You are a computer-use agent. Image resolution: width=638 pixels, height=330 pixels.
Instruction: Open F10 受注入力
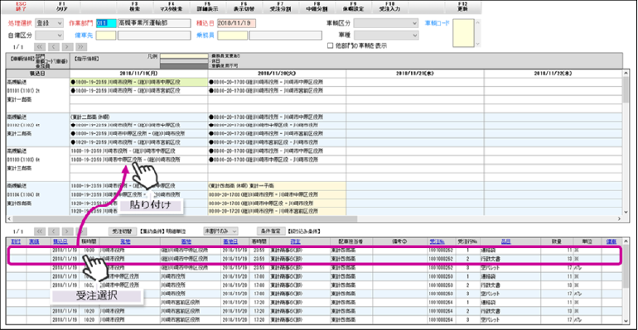tap(389, 7)
